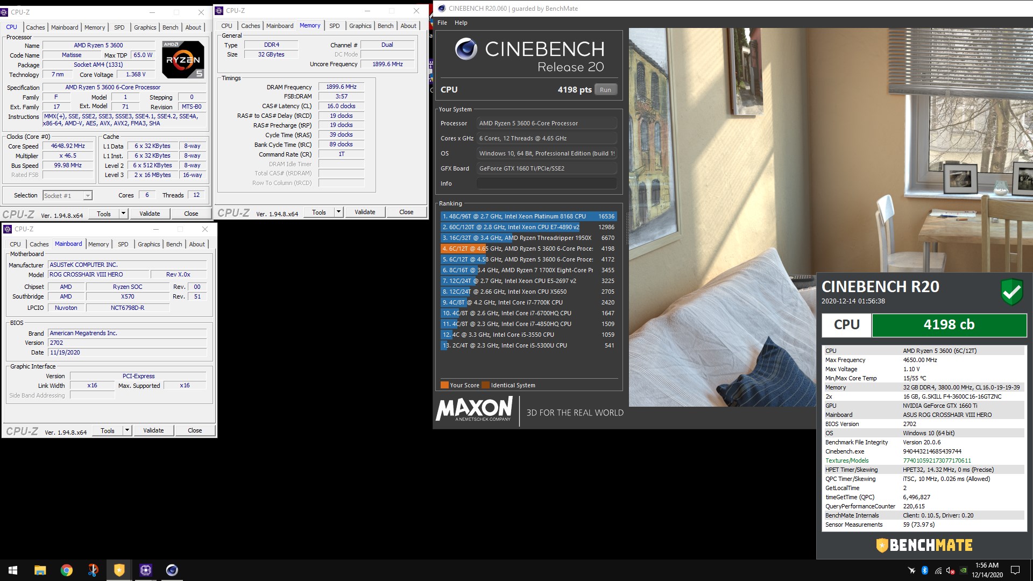The width and height of the screenshot is (1033, 581).
Task: Click the DRAM Frequency 1899.6 MHz value
Action: tap(341, 87)
